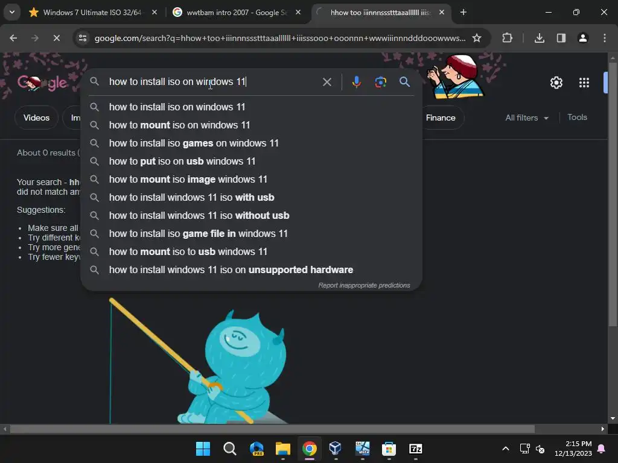Click the Google logo
The width and height of the screenshot is (618, 463).
[42, 83]
